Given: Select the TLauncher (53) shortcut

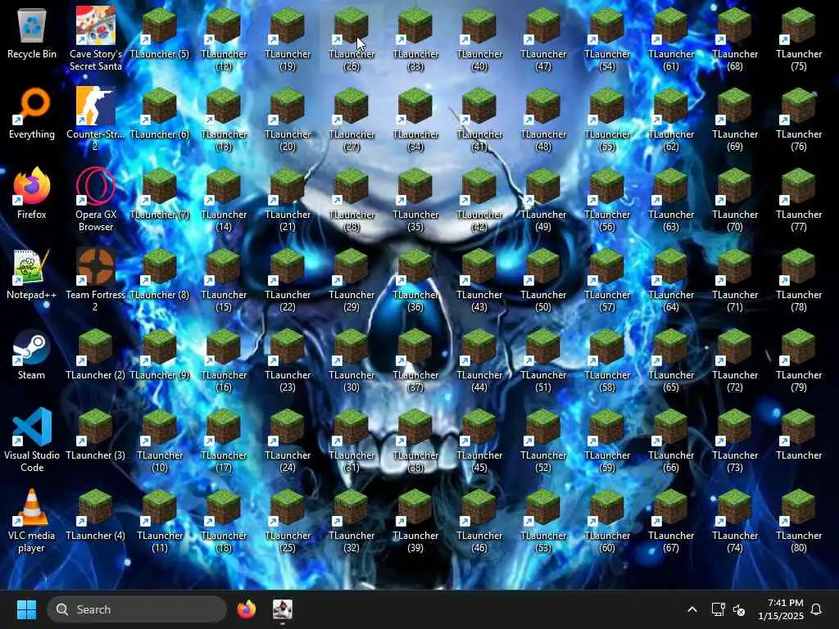Looking at the screenshot, I should coord(543,520).
